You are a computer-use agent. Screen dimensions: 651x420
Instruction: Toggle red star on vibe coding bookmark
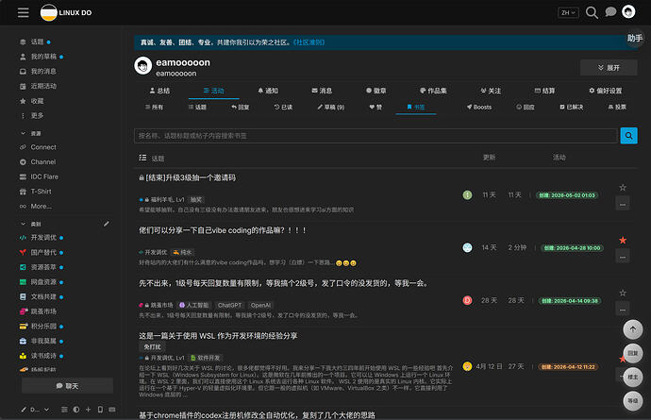(623, 241)
